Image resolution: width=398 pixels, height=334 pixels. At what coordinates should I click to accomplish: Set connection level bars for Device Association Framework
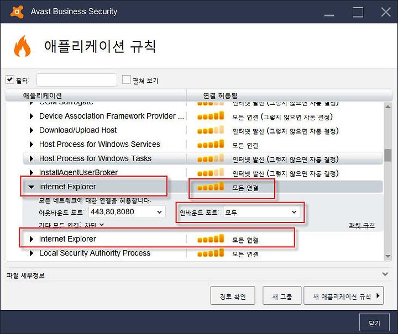click(211, 115)
